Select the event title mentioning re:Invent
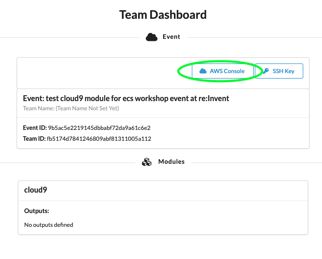Screen dimensions: 322x259 [126, 98]
